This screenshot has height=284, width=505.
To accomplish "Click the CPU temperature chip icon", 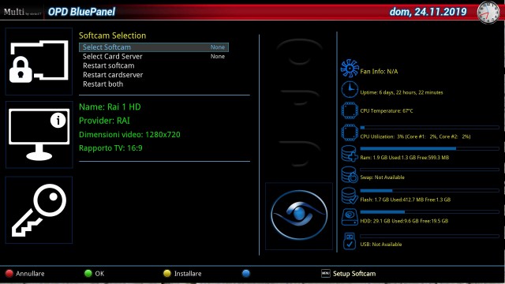I will click(x=350, y=110).
